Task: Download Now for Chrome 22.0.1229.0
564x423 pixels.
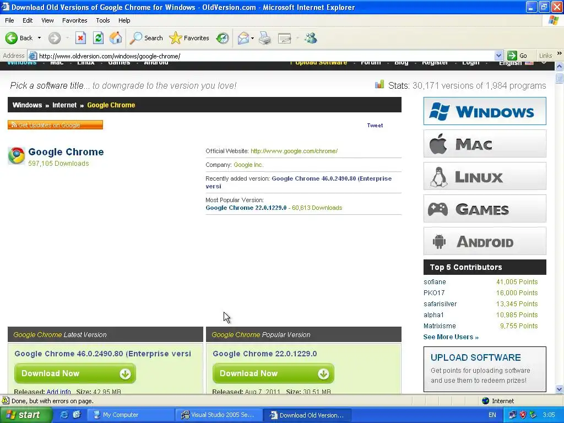Action: tap(273, 373)
